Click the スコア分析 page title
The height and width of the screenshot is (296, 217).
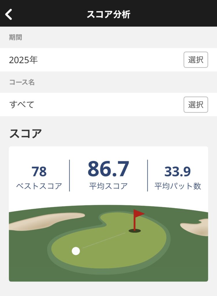108,14
